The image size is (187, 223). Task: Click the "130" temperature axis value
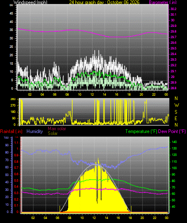point(174,149)
